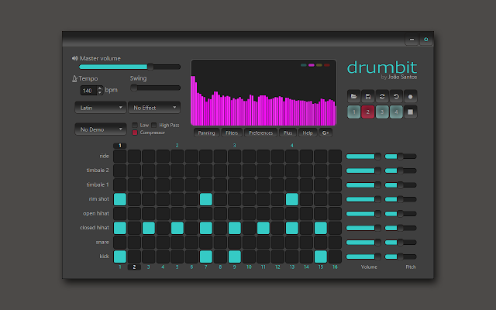Click bar marker 4 above the grid

click(291, 146)
